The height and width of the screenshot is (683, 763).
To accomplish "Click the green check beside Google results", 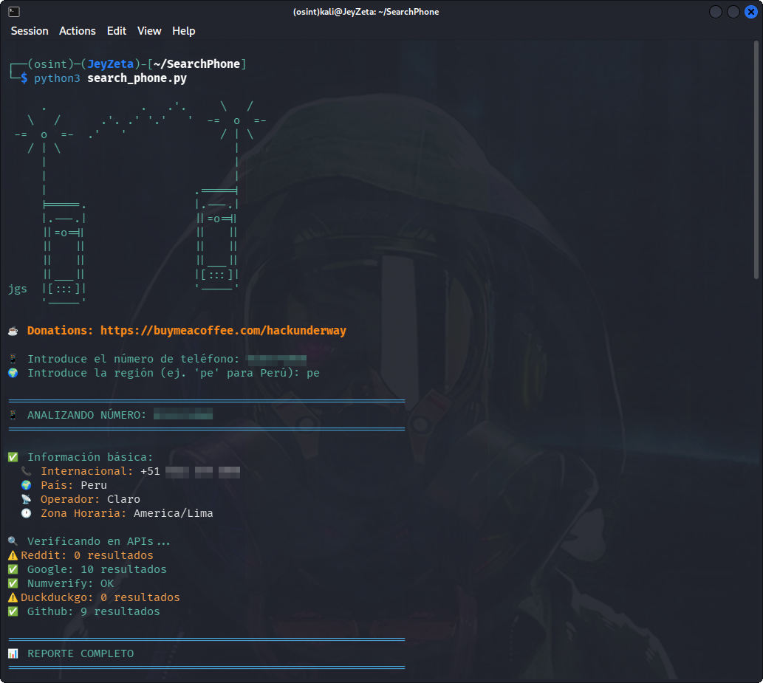I will 13,569.
